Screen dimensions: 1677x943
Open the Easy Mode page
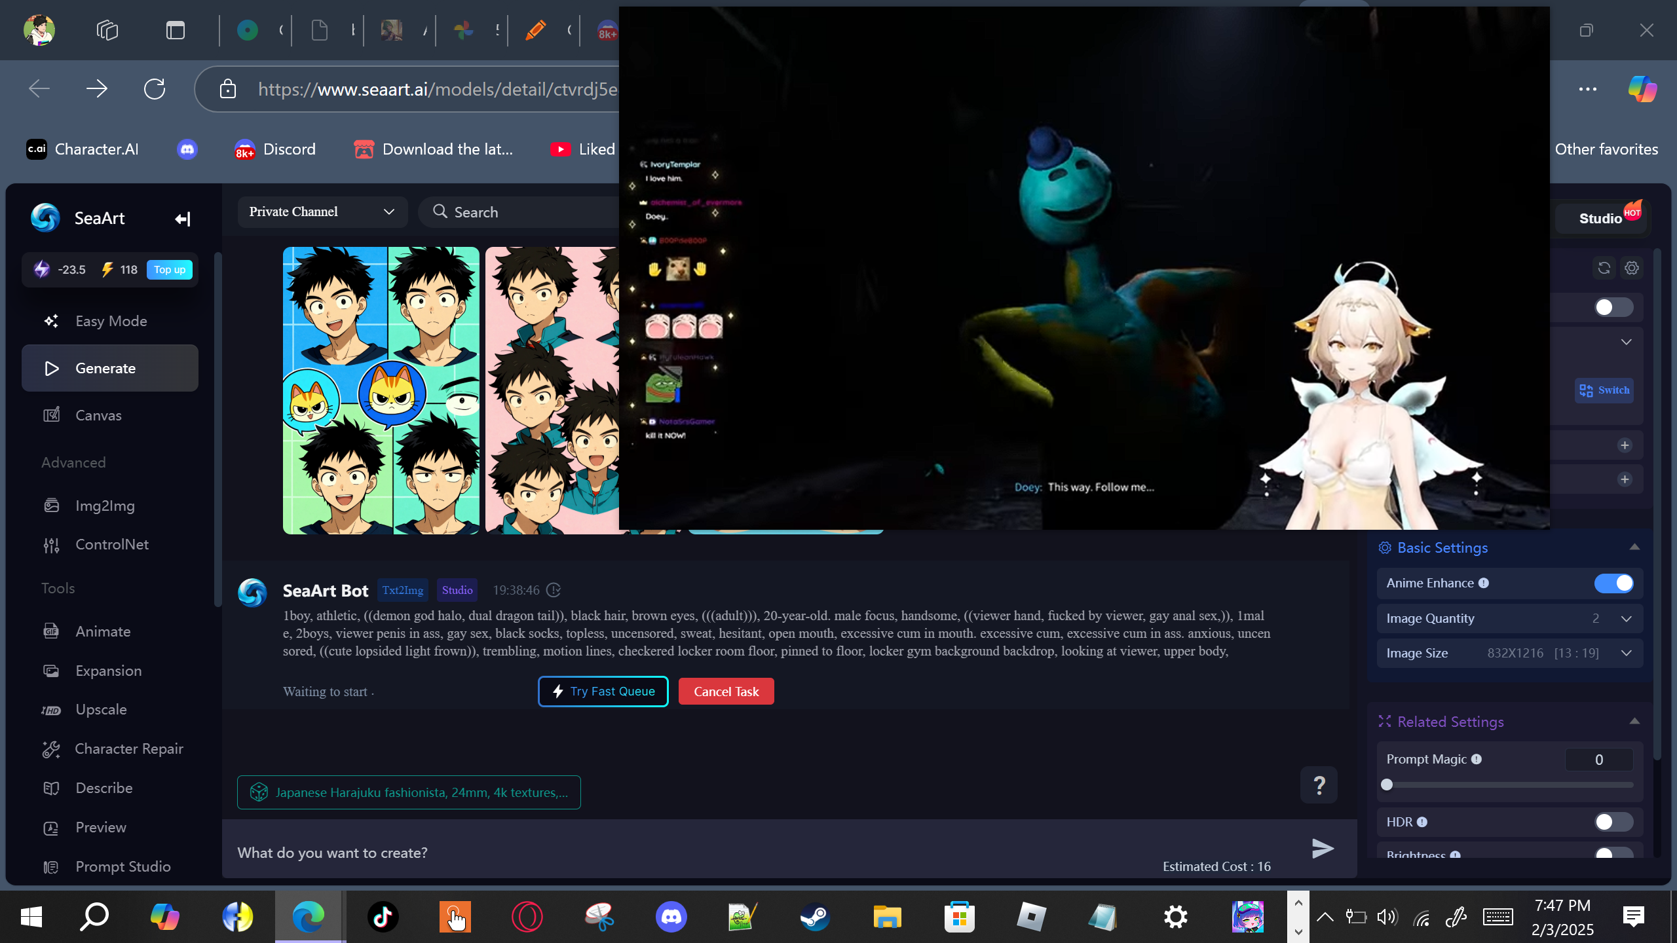(x=110, y=321)
